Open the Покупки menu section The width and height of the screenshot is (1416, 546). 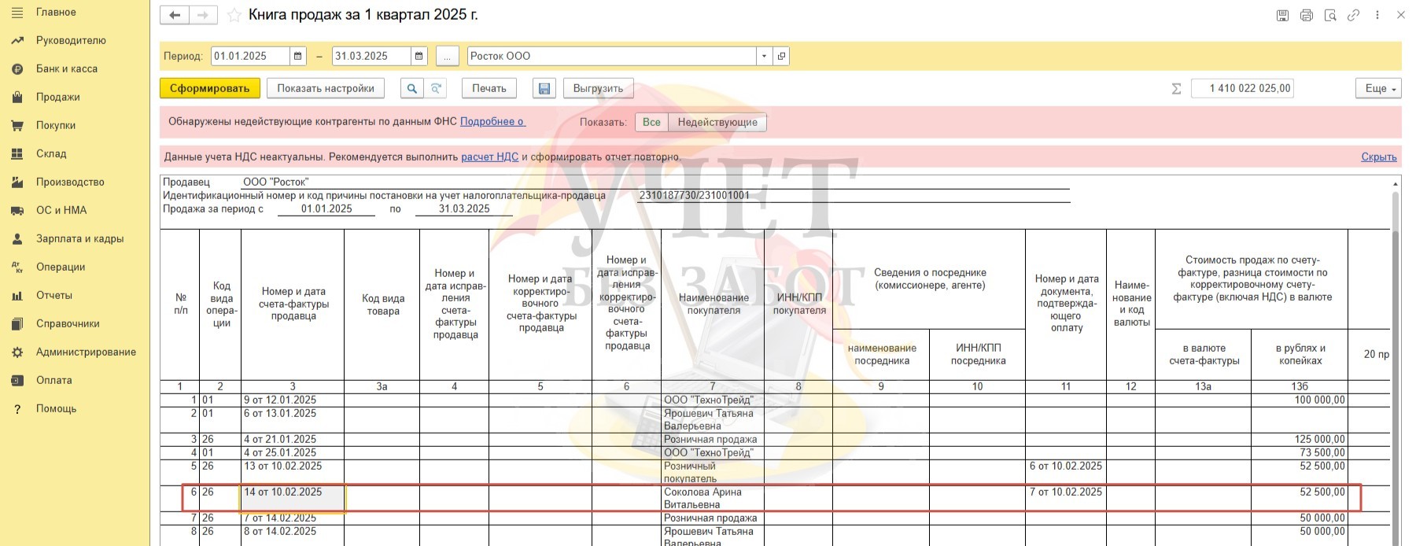coord(56,125)
